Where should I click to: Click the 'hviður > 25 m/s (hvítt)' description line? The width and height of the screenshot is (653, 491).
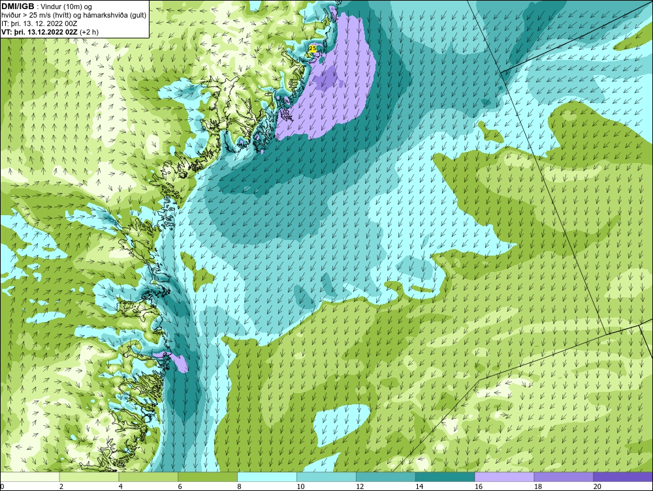[x=73, y=16]
